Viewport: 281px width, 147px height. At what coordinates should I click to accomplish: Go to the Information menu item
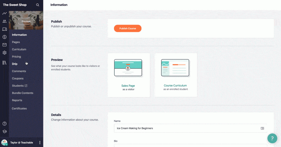[19, 35]
